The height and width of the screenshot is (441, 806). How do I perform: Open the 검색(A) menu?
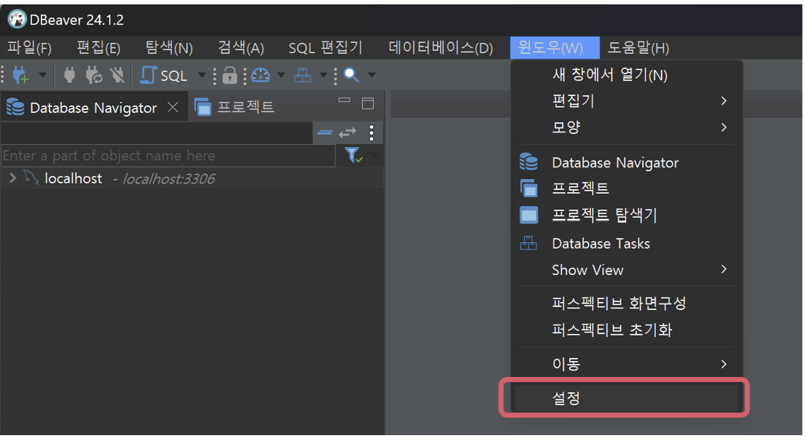pyautogui.click(x=241, y=48)
